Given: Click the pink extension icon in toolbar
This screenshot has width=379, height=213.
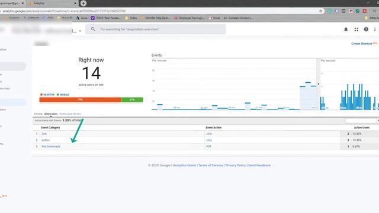Looking at the screenshot, I should [351, 11].
